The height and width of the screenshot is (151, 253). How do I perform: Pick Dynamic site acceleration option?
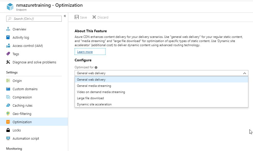94,104
